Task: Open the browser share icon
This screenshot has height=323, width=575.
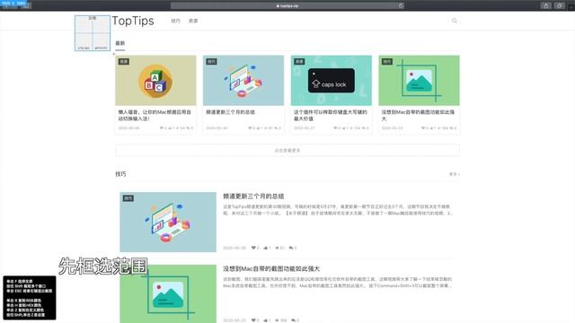Action: click(x=545, y=6)
